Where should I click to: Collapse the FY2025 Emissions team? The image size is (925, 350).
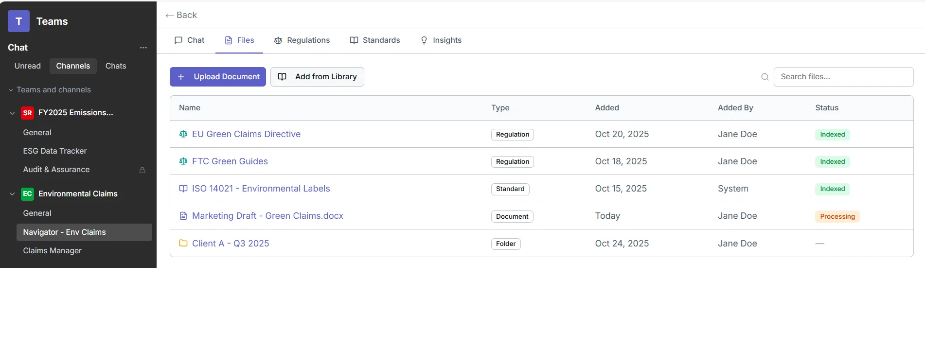click(x=12, y=113)
